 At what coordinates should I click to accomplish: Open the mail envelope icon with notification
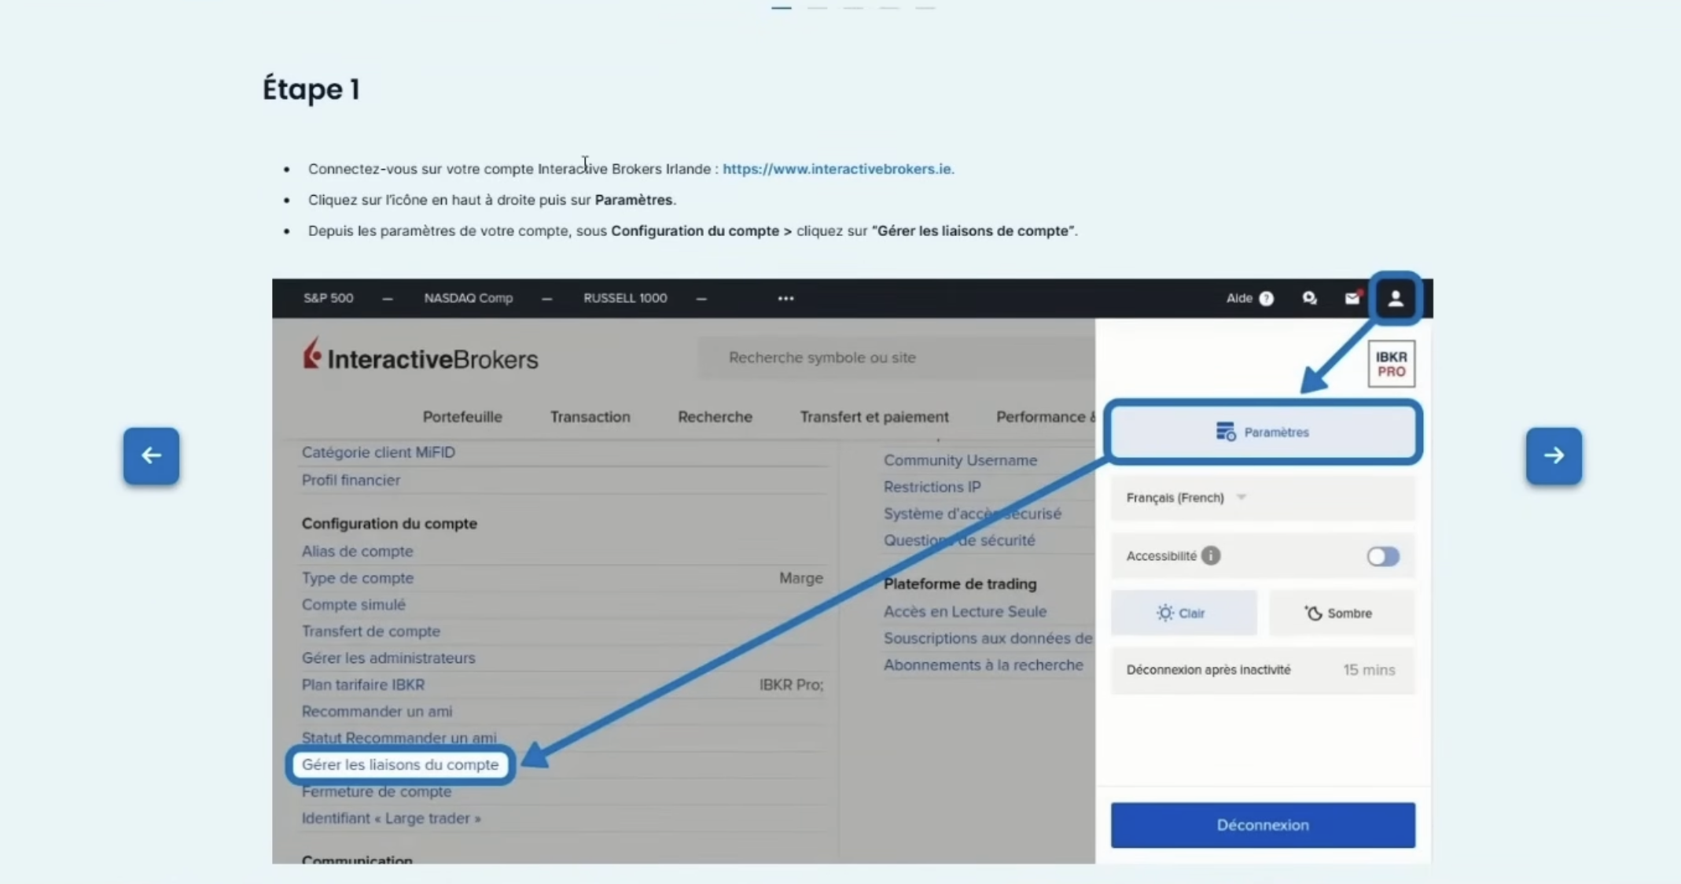pos(1352,298)
